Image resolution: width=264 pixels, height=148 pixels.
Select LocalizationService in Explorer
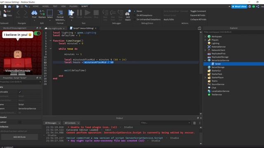(x=220, y=91)
